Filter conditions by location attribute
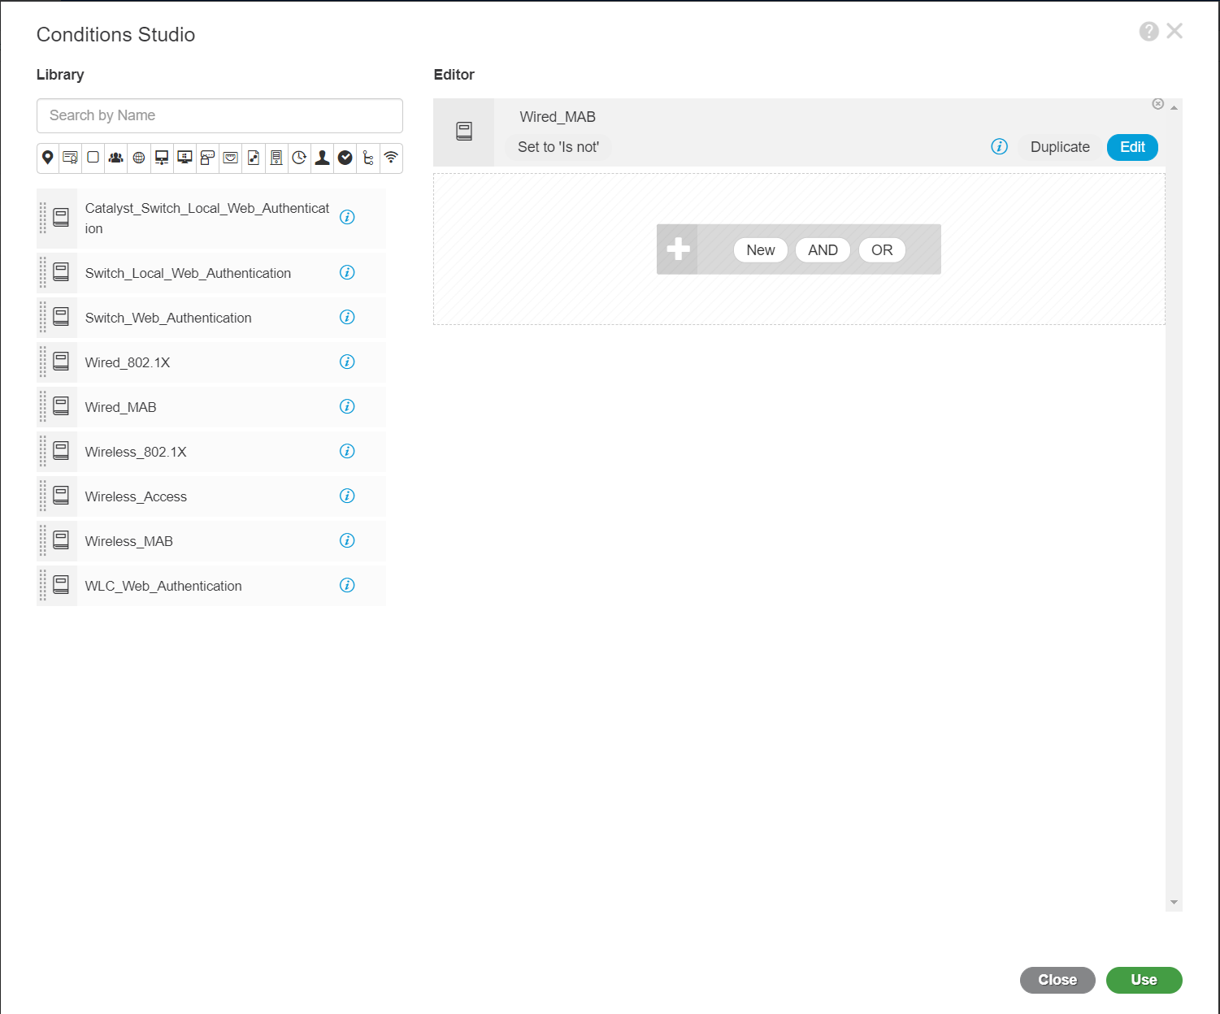 [47, 158]
